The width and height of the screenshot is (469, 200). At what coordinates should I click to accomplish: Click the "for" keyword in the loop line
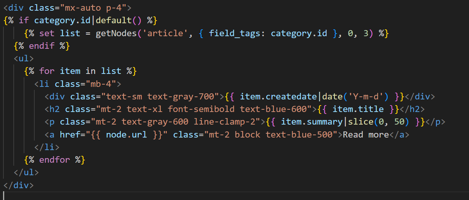point(47,71)
